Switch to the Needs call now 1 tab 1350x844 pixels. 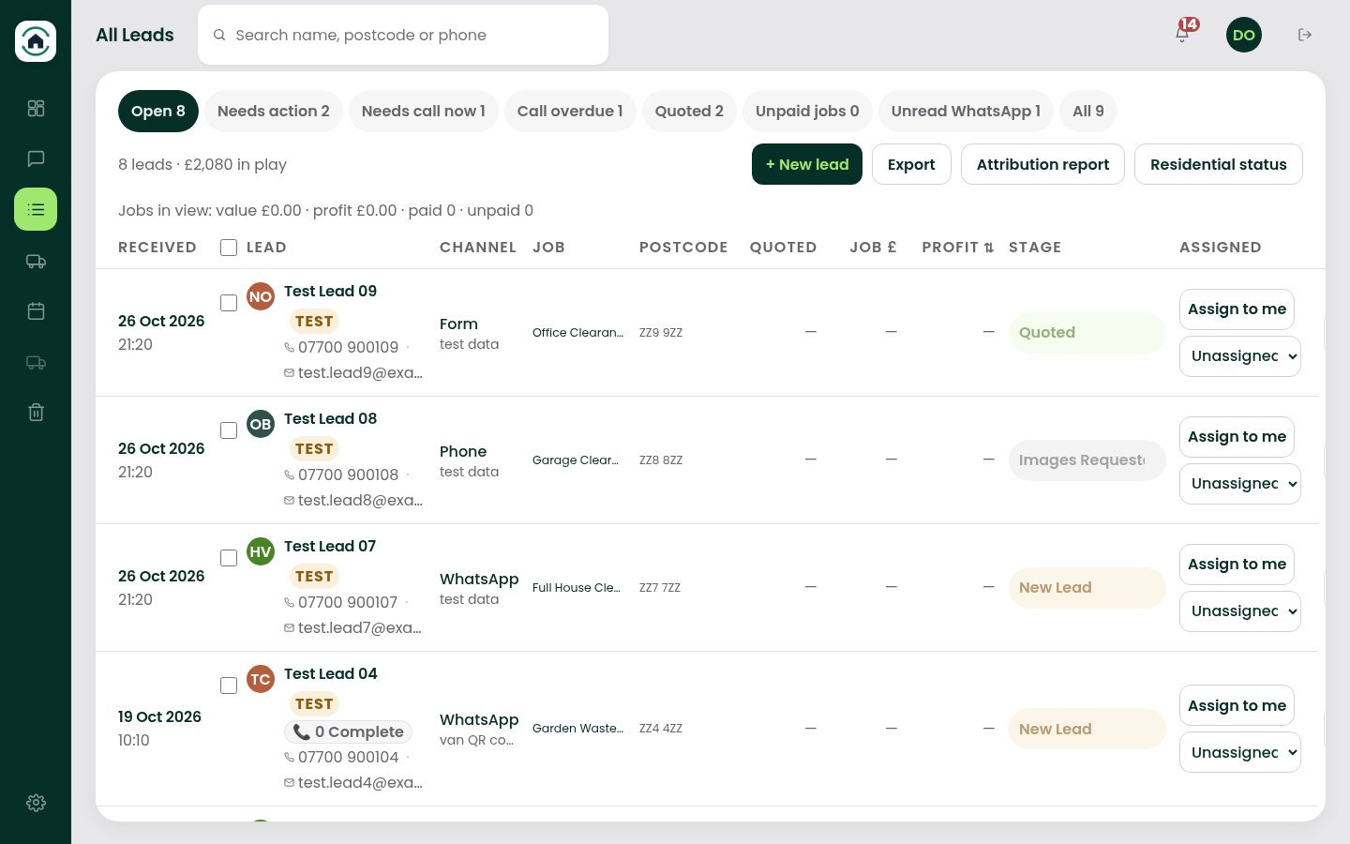(424, 111)
